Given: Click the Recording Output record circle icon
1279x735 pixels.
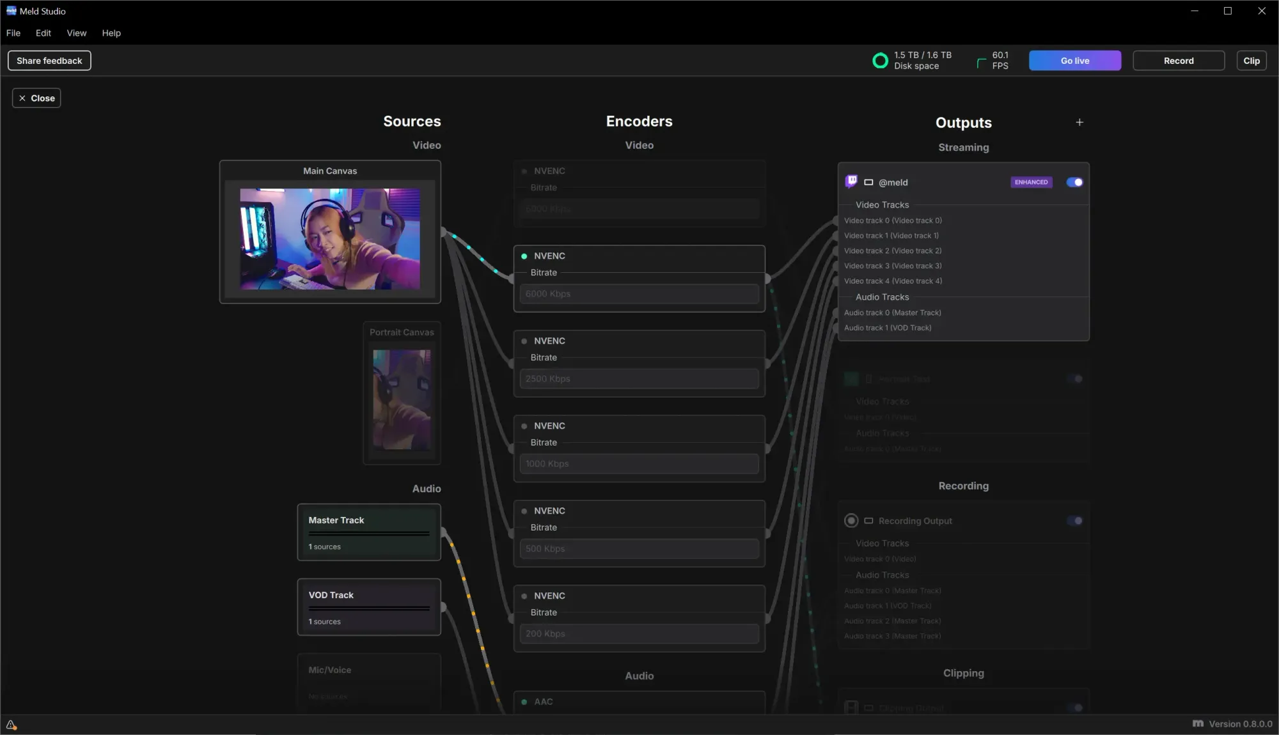Looking at the screenshot, I should [x=851, y=520].
